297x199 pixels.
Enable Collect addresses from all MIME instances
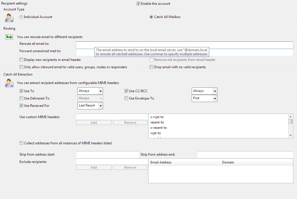tap(21, 143)
